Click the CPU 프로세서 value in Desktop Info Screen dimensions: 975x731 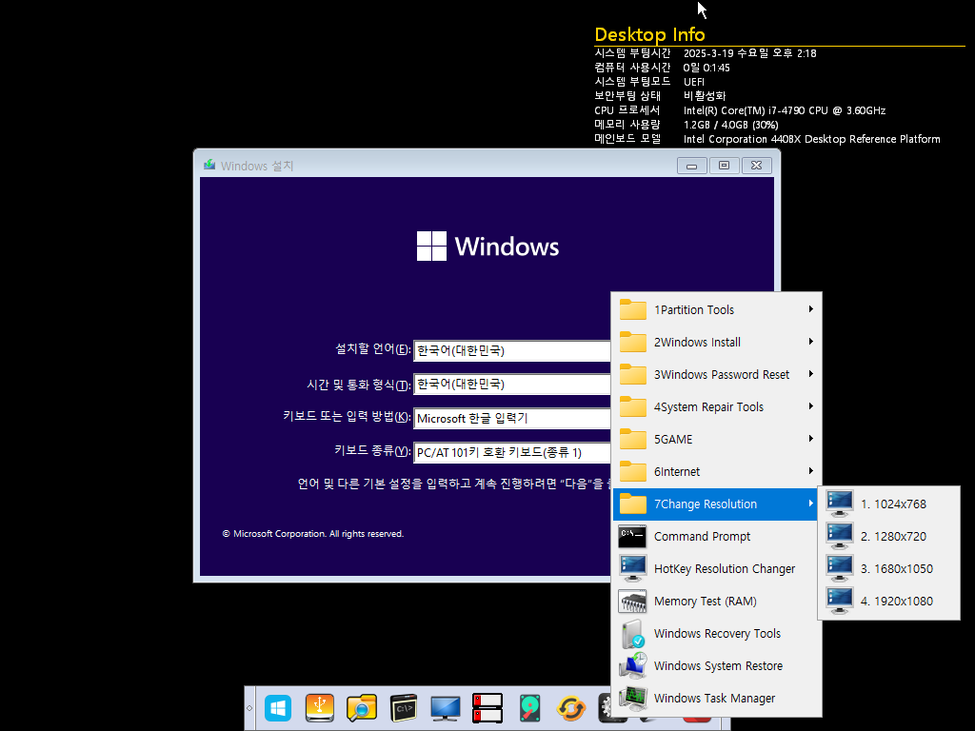tap(785, 110)
